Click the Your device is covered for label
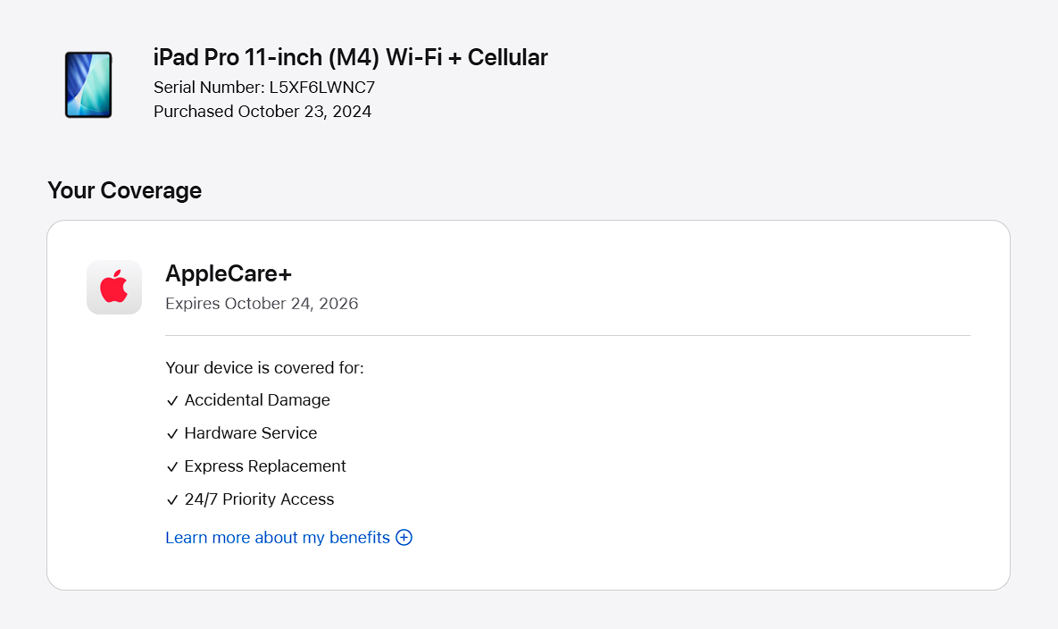 pos(264,368)
